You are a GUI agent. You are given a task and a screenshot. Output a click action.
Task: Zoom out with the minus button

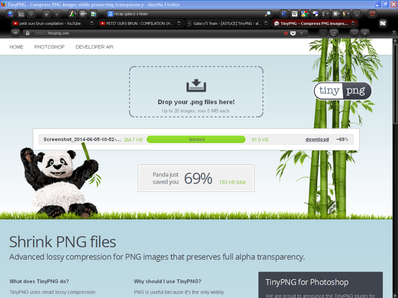coord(354,33)
